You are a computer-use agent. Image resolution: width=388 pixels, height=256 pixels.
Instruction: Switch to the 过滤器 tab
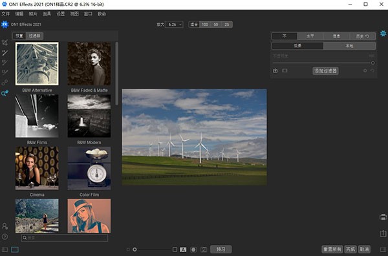click(x=35, y=36)
